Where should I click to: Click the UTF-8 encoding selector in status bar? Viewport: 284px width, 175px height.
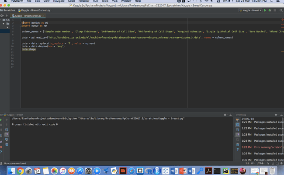[261, 163]
